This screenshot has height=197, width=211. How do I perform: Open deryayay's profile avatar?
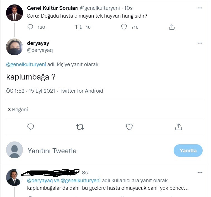pos(14,47)
